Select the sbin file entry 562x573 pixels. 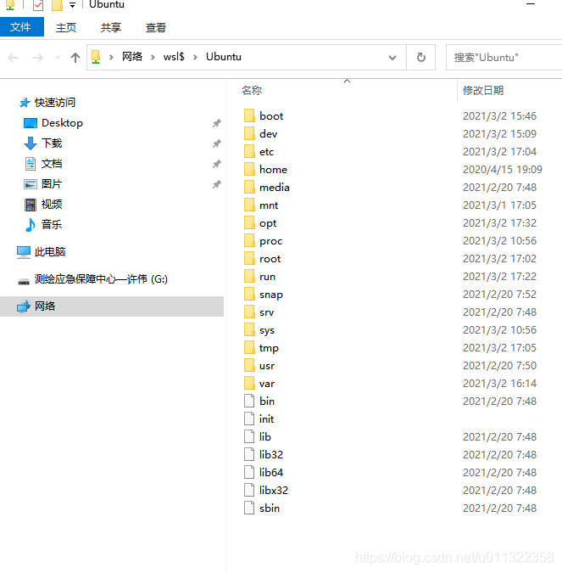[262, 508]
